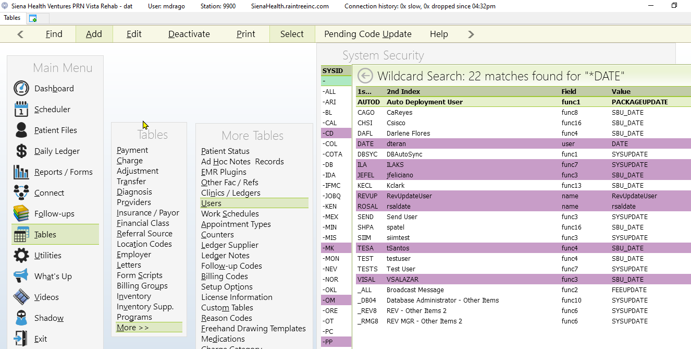Open Work Schedules table
Image resolution: width=691 pixels, height=349 pixels.
(x=230, y=214)
